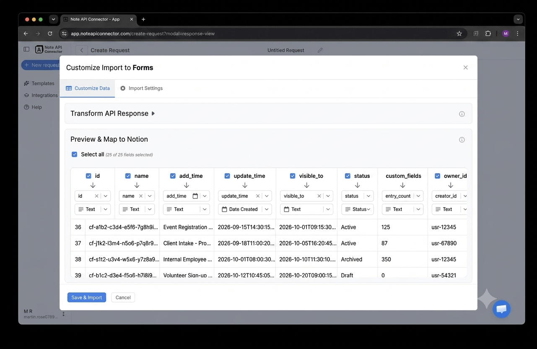The image size is (537, 349).
Task: Switch to the Customize Data tab
Action: [x=88, y=89]
